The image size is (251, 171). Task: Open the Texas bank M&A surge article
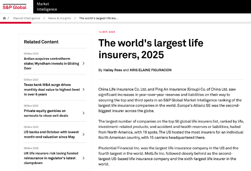pos(52,89)
